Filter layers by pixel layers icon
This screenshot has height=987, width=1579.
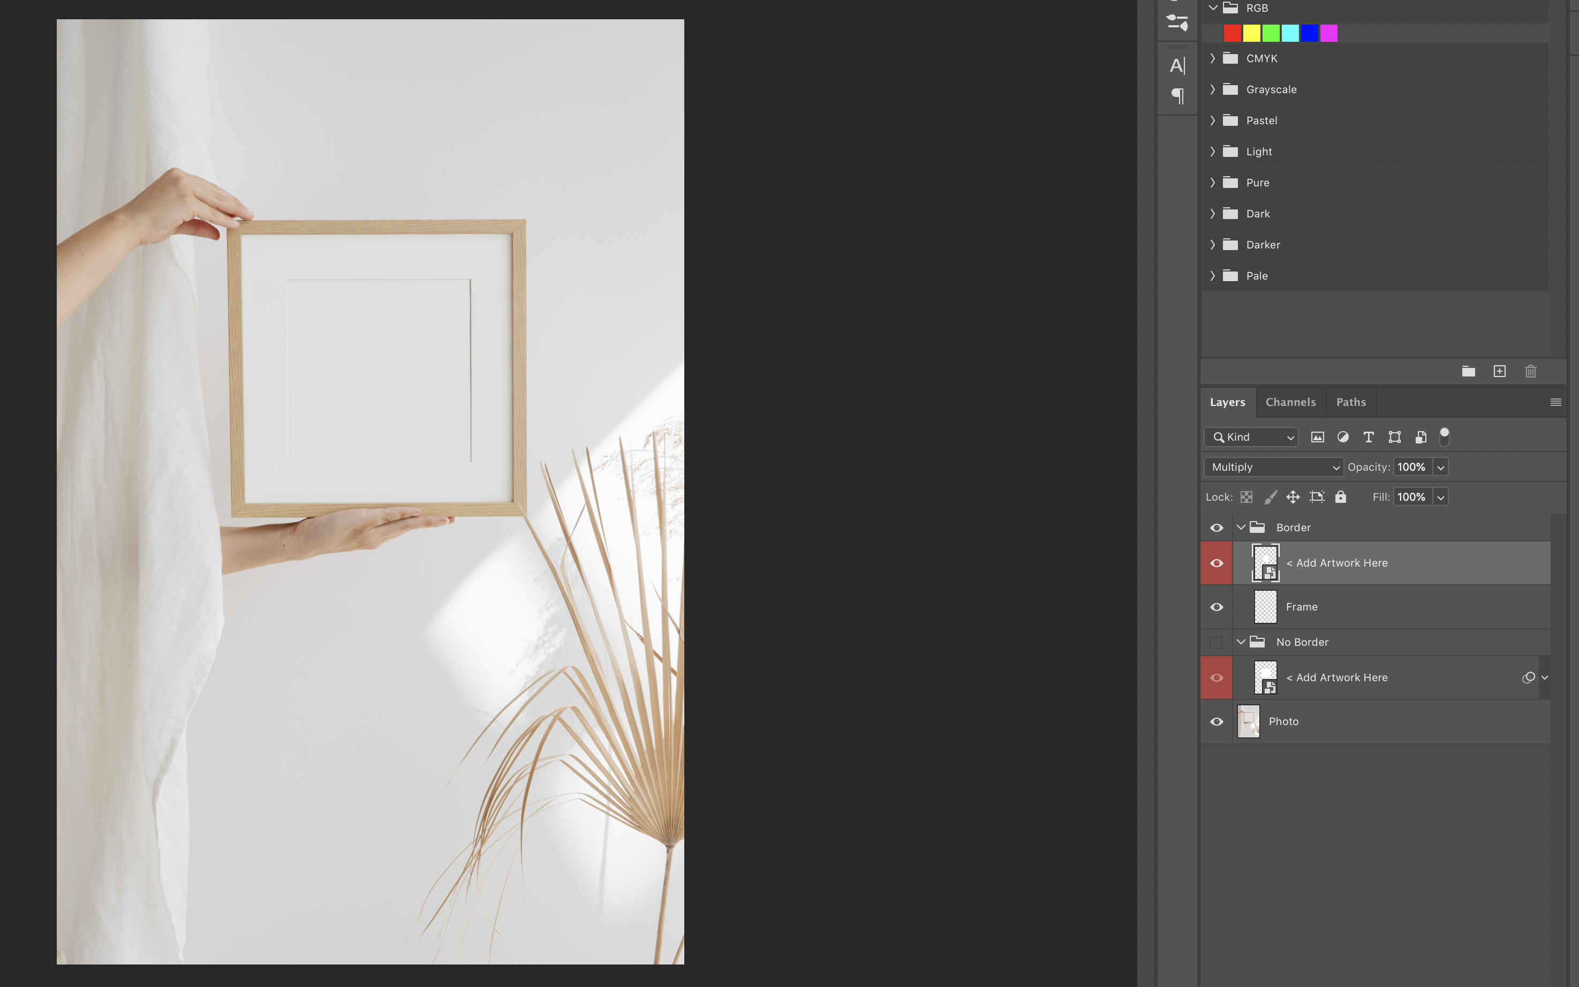coord(1317,438)
